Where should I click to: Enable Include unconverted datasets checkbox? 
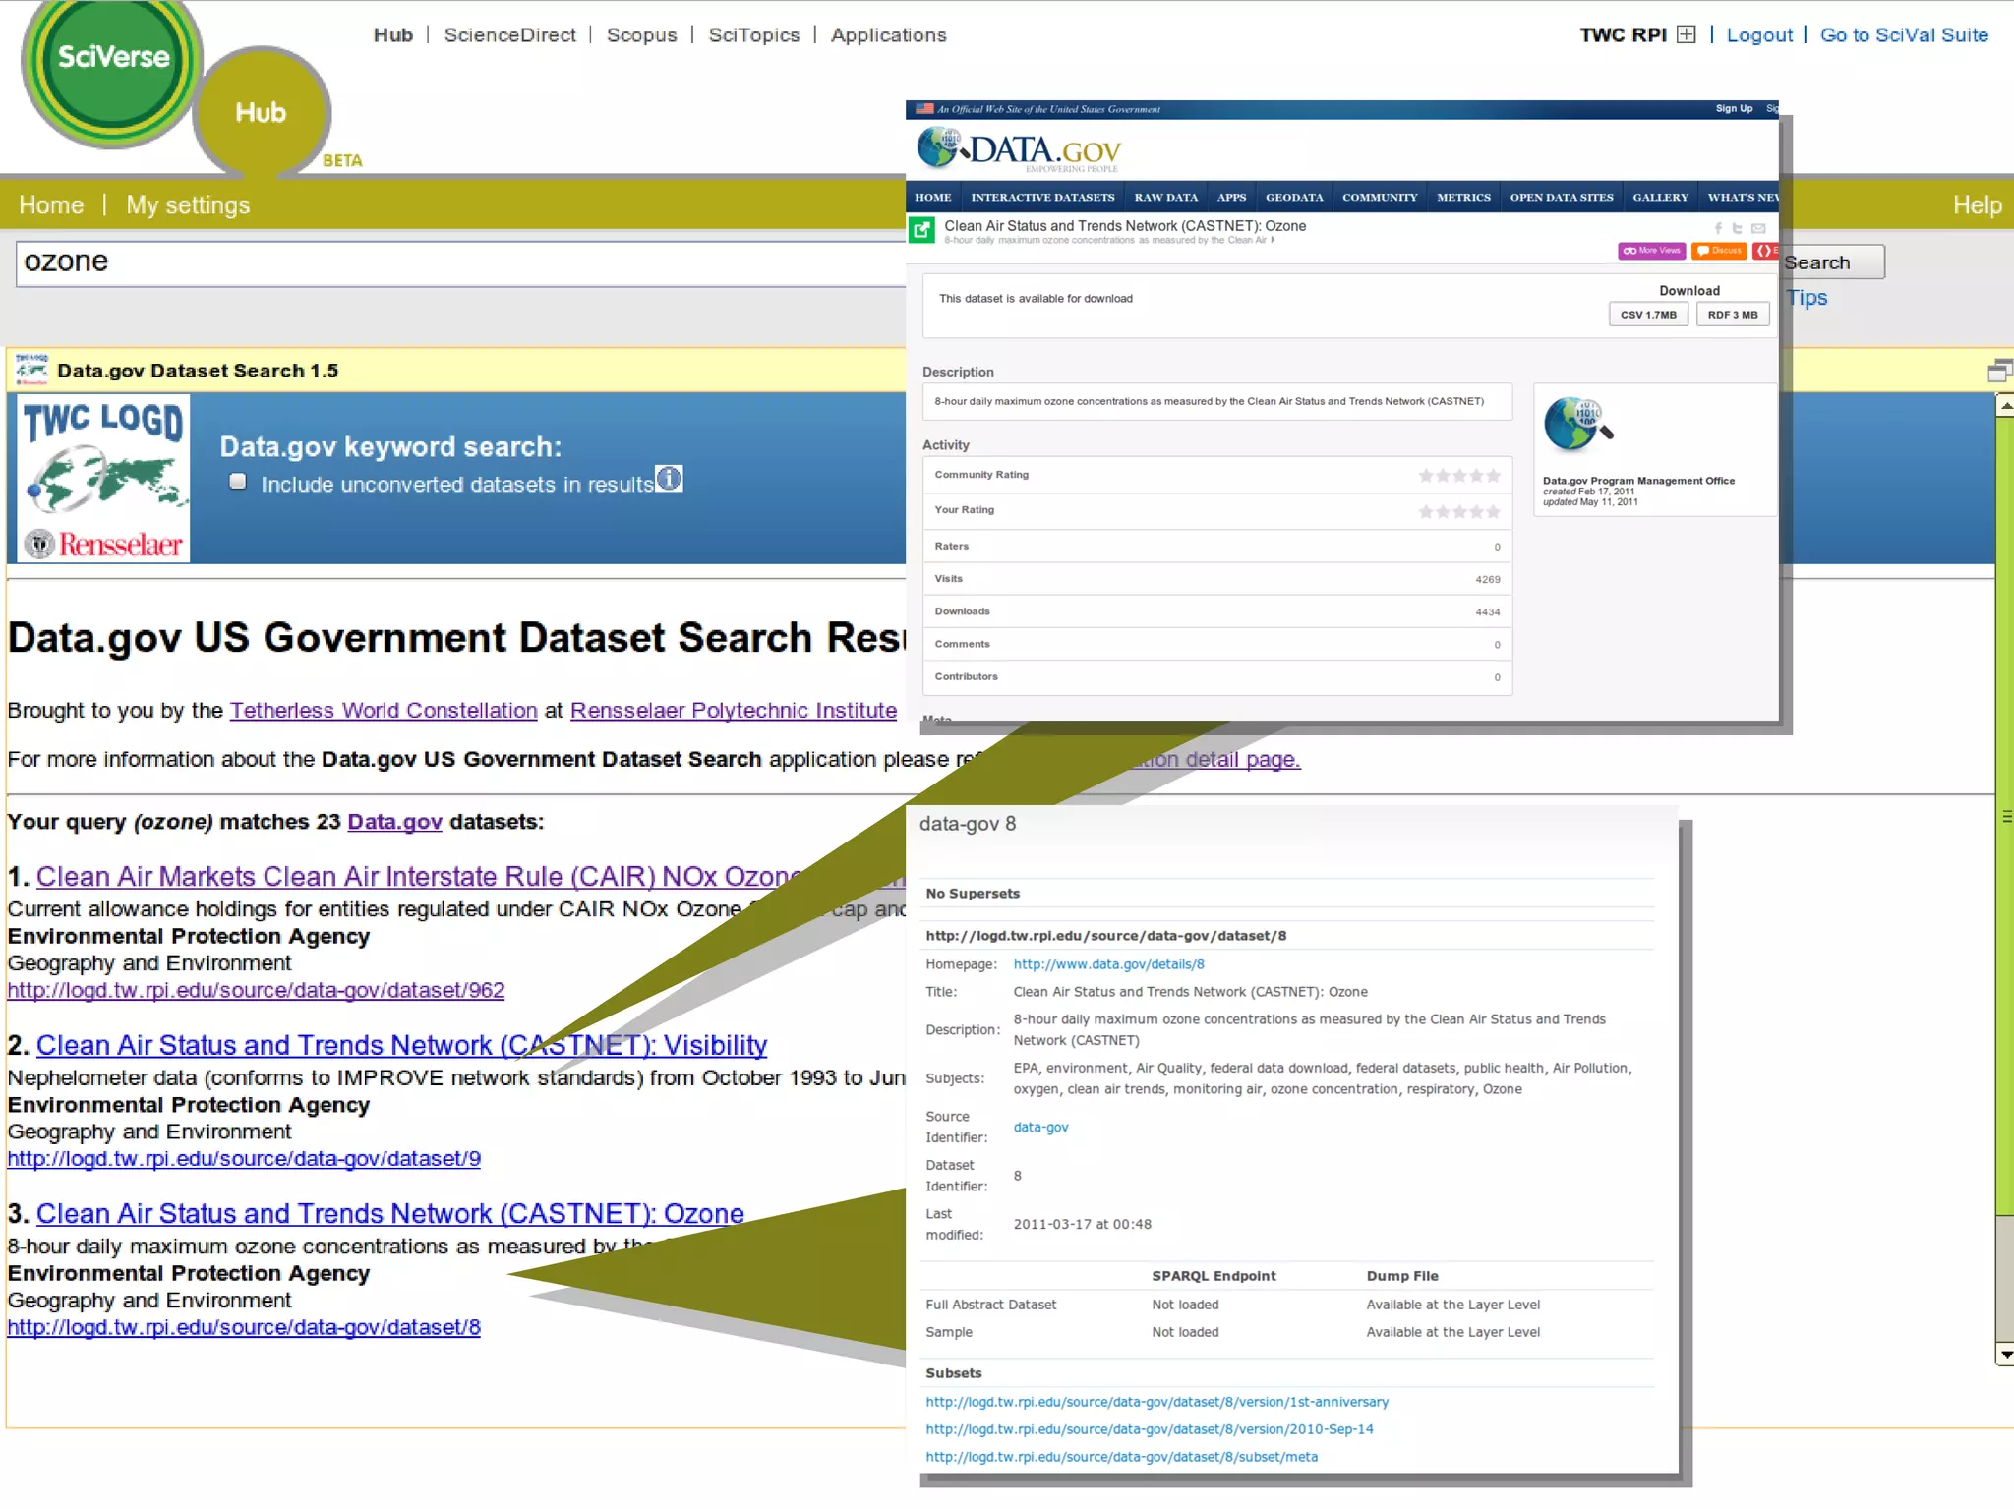(237, 482)
